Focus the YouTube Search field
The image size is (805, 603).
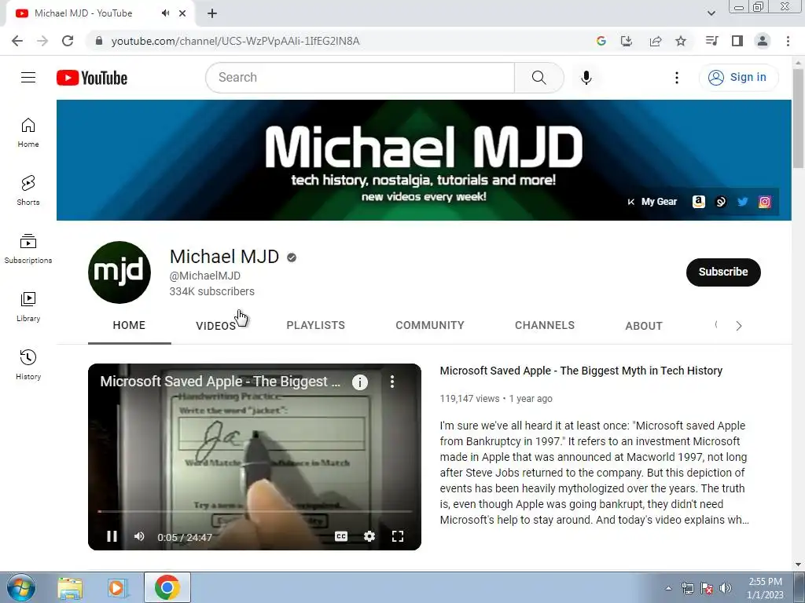pyautogui.click(x=360, y=78)
